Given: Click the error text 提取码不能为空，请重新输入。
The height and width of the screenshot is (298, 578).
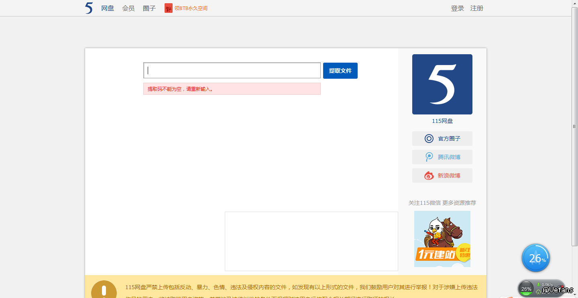Looking at the screenshot, I should coord(181,89).
